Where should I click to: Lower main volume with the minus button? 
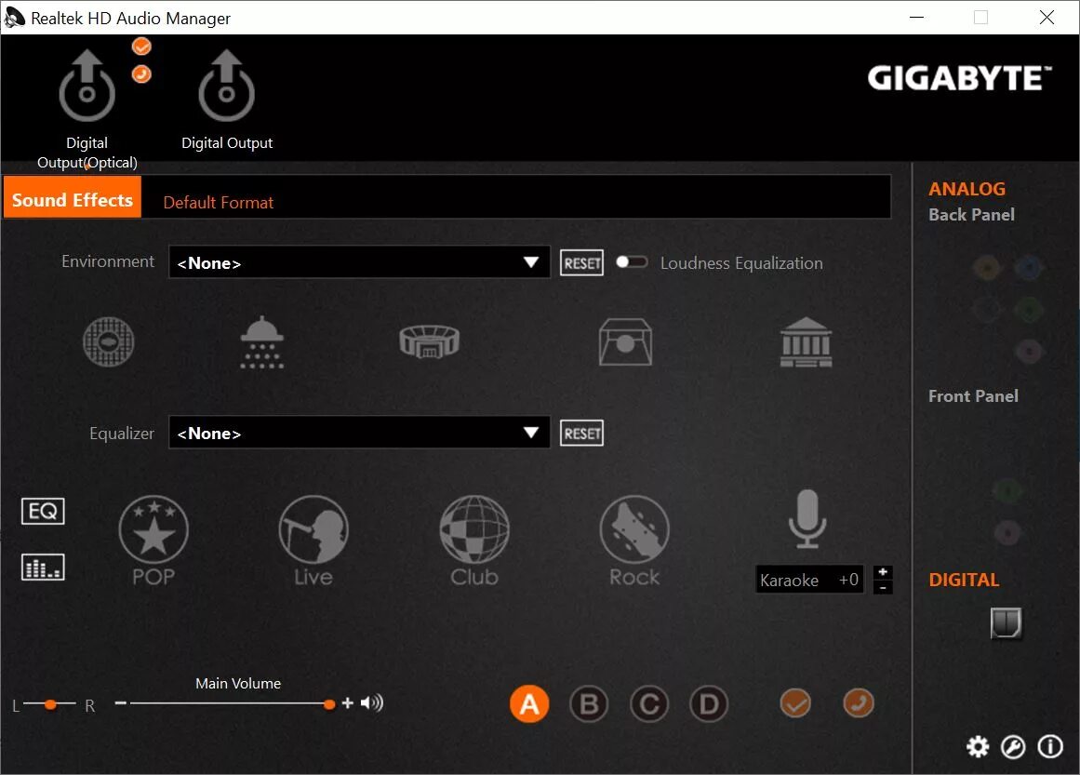click(121, 703)
